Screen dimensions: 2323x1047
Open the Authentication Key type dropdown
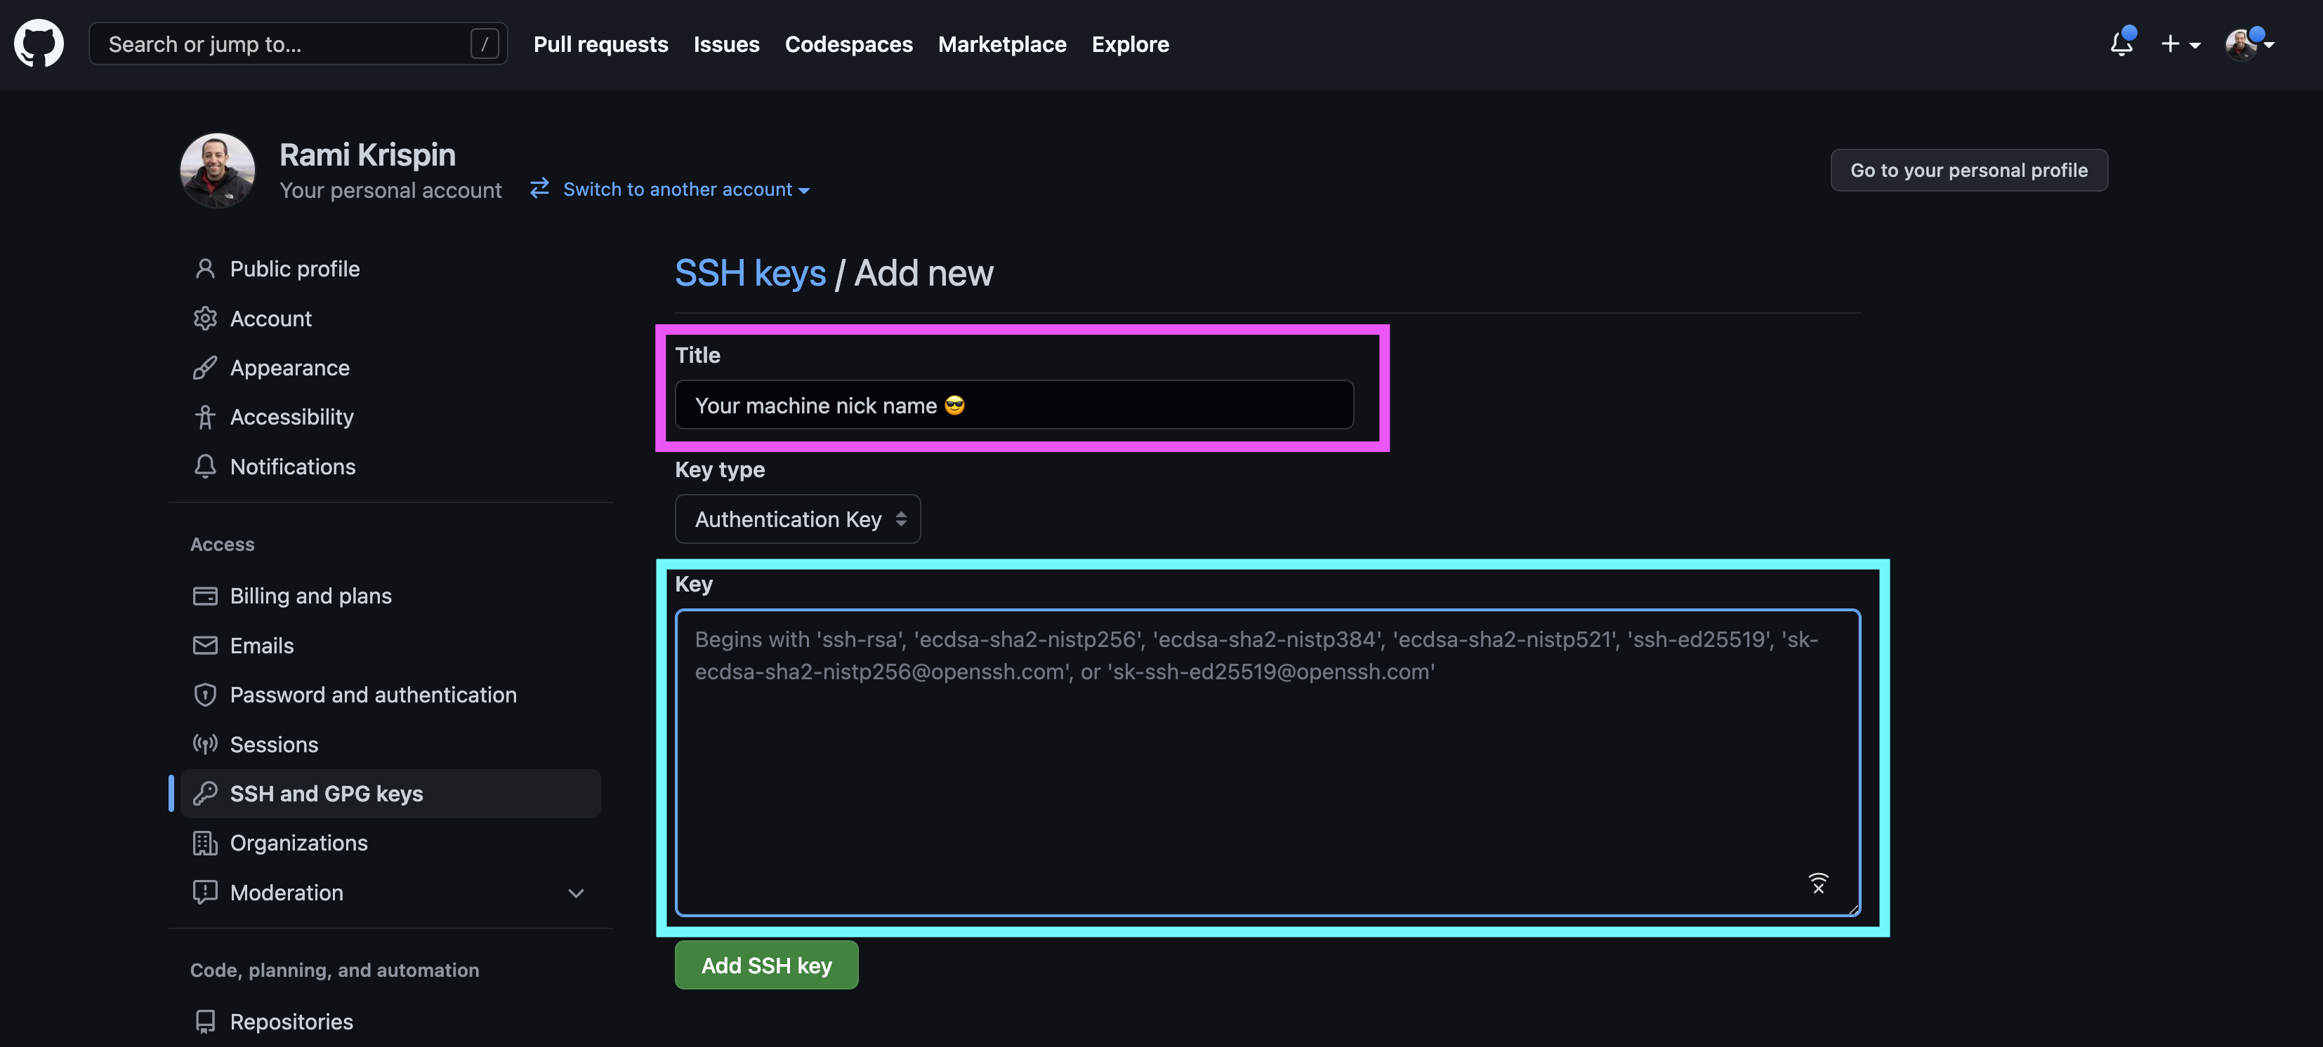click(797, 519)
